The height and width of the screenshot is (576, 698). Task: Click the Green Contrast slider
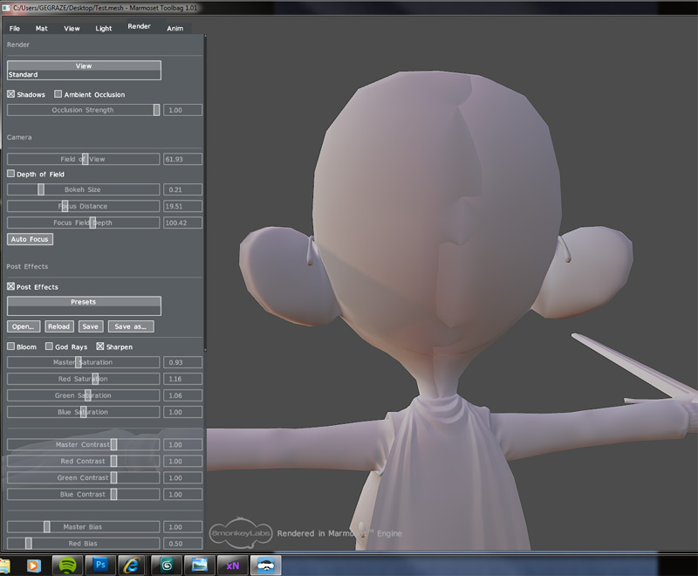(83, 477)
